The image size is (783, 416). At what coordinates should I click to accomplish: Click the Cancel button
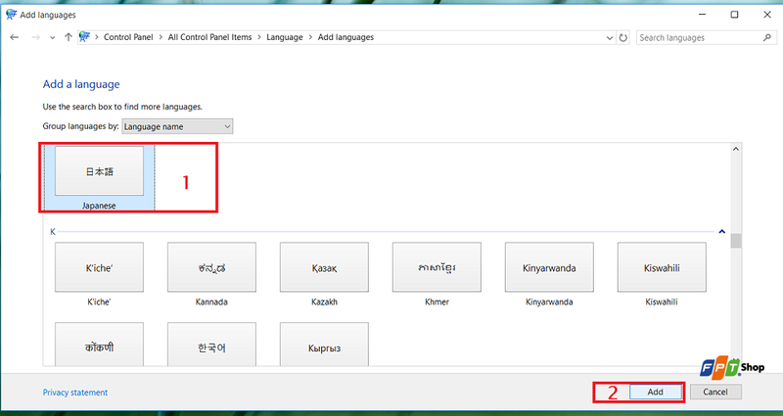[x=715, y=393]
